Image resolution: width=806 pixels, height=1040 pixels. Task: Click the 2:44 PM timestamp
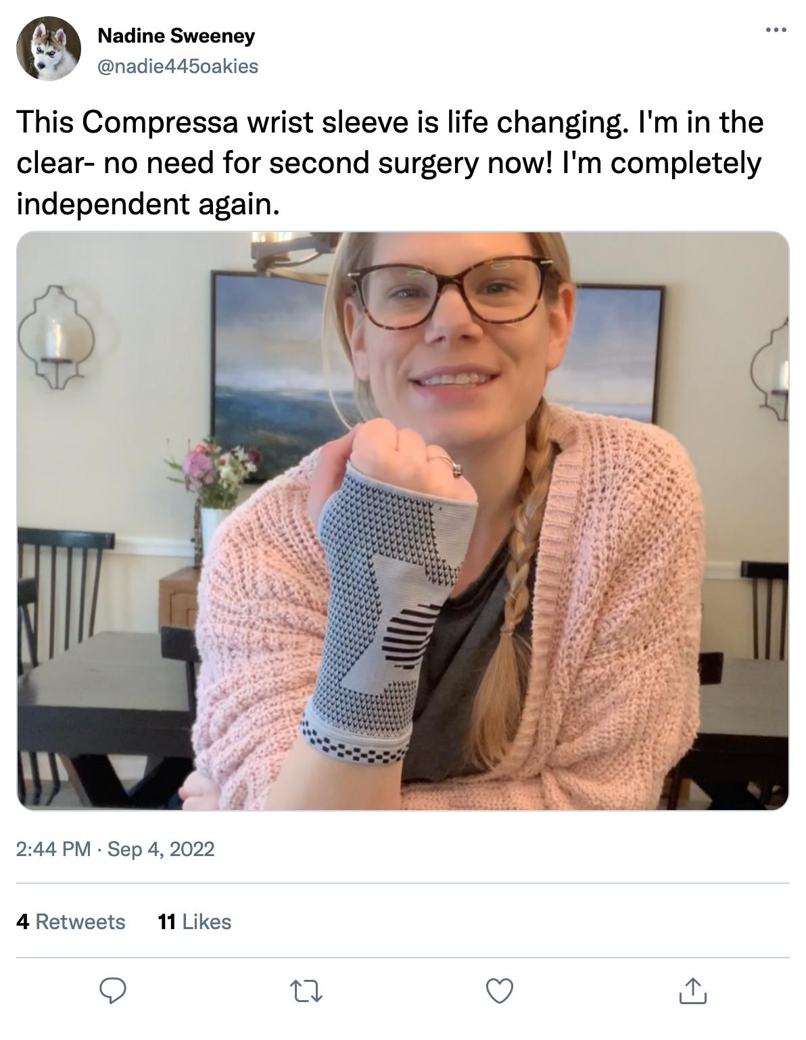point(53,849)
